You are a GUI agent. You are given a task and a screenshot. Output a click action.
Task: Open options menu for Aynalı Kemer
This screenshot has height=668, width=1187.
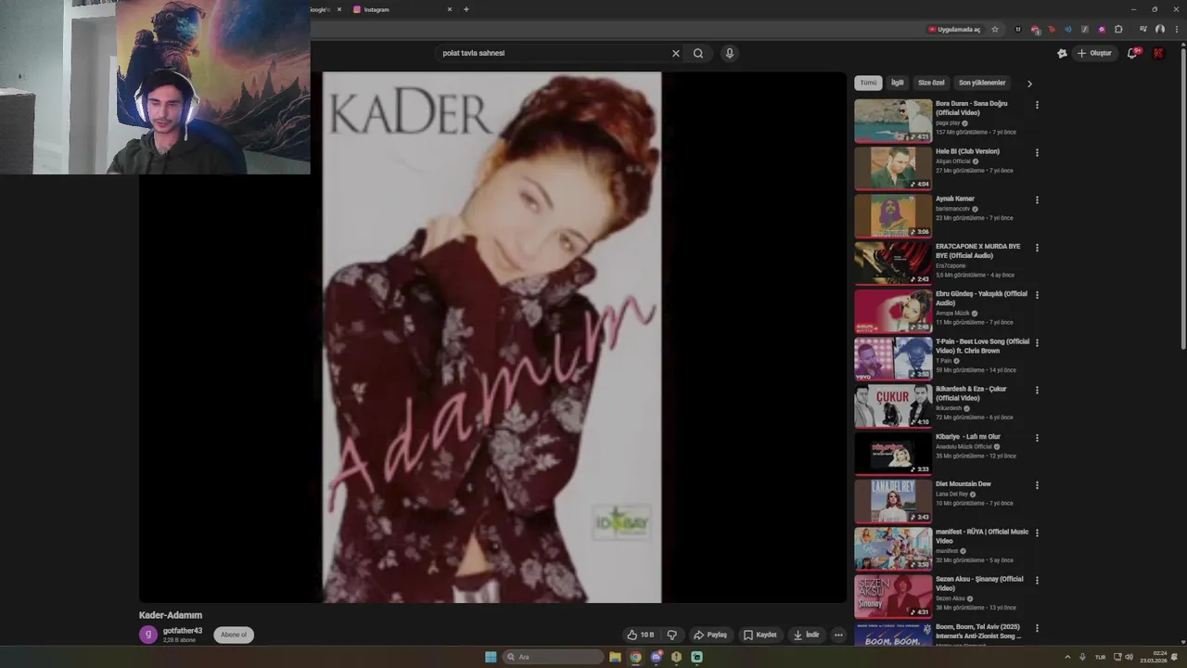(1037, 199)
